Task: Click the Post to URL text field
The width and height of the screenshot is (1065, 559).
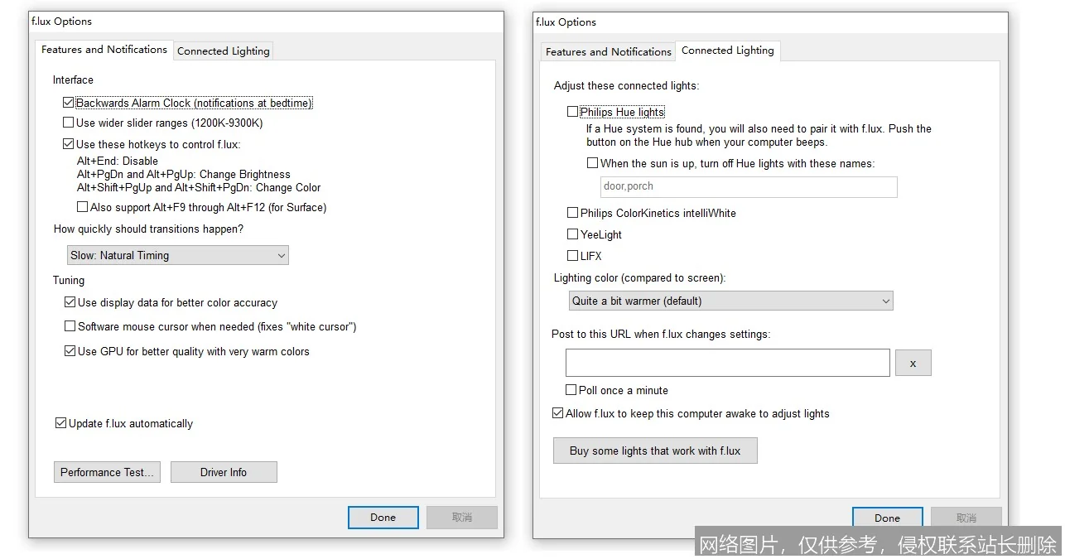Action: [727, 363]
